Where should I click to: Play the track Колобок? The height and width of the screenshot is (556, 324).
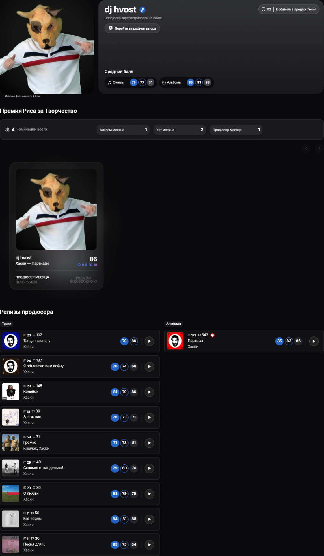click(149, 392)
